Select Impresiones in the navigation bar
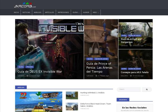The height and width of the screenshot is (112, 168). pyautogui.click(x=63, y=12)
